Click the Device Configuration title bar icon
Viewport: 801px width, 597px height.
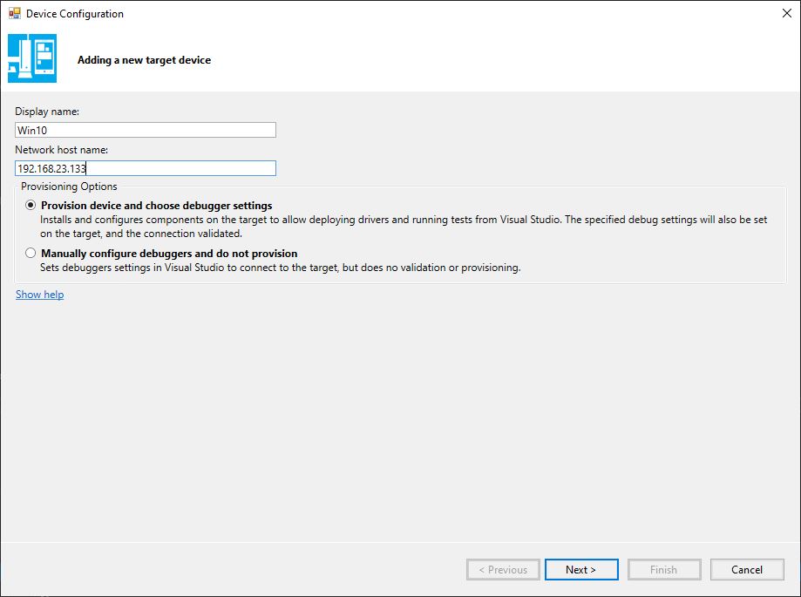14,14
